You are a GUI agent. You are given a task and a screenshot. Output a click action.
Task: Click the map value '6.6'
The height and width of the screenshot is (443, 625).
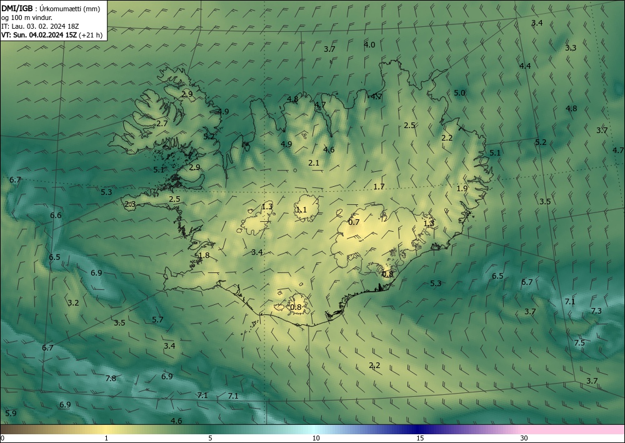(x=56, y=215)
